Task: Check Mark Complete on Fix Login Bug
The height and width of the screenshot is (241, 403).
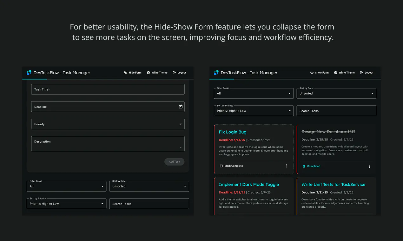Action: tap(221, 166)
